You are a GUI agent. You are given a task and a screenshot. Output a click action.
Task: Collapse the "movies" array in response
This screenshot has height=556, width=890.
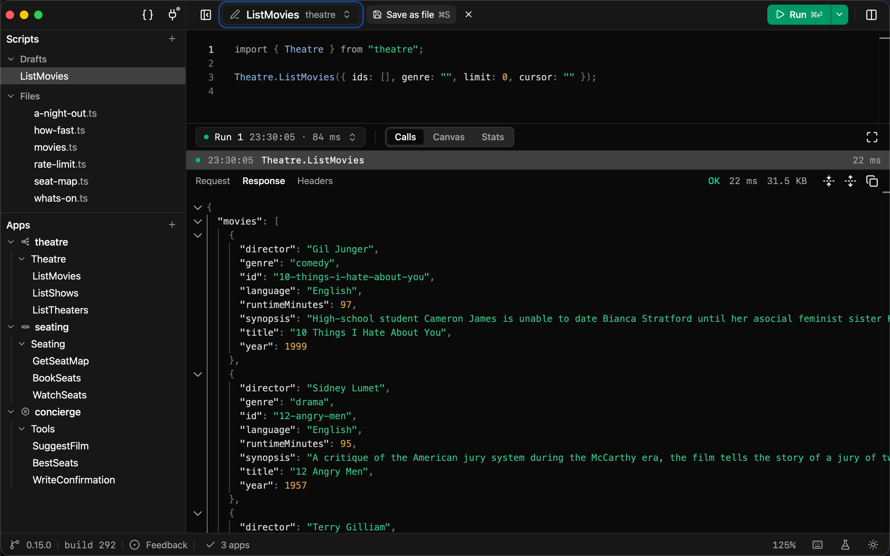[x=198, y=221]
